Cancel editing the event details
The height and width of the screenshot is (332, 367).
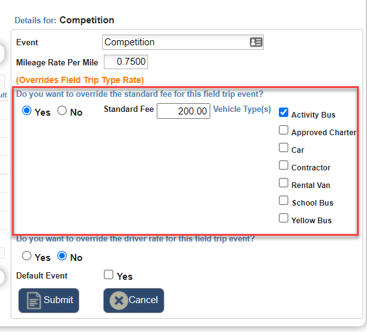click(133, 301)
